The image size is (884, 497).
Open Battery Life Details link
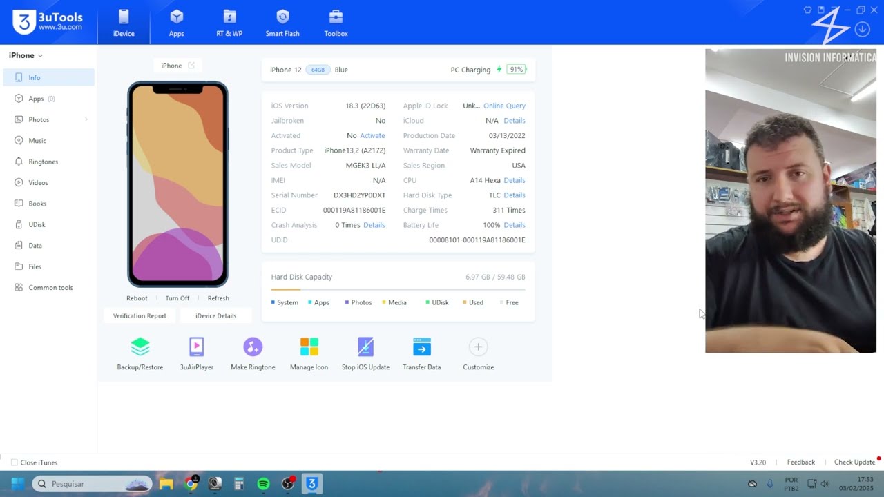pyautogui.click(x=515, y=225)
